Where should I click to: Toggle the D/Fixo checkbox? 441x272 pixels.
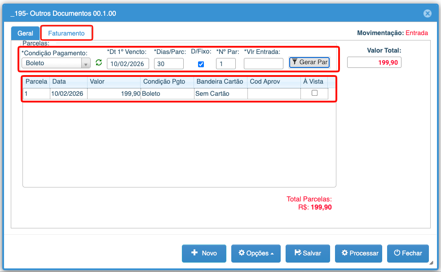pos(201,64)
